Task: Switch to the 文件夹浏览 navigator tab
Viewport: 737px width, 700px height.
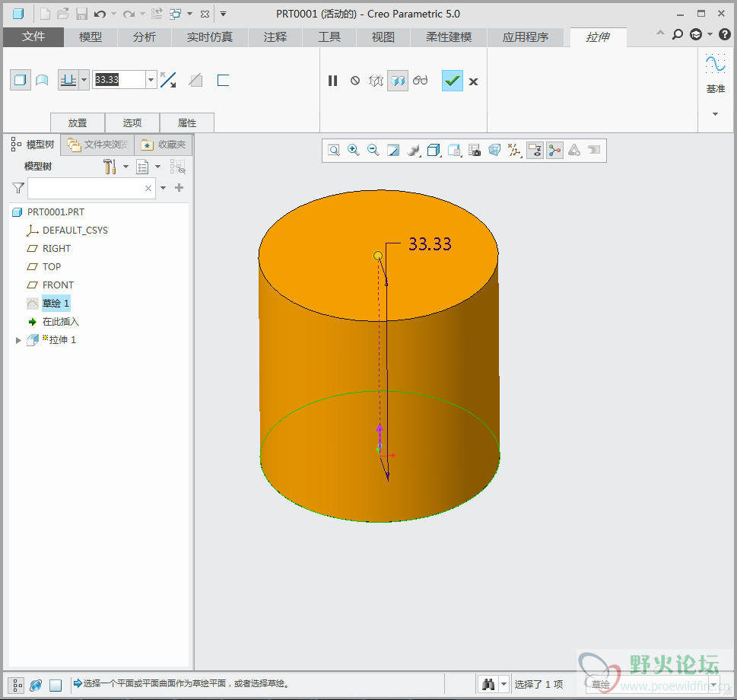Action: [x=97, y=145]
